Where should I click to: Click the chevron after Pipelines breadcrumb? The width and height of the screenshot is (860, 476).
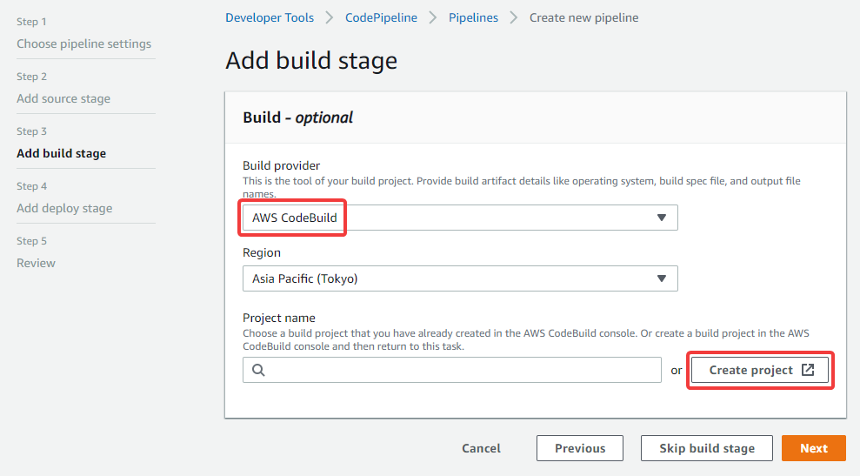point(513,17)
